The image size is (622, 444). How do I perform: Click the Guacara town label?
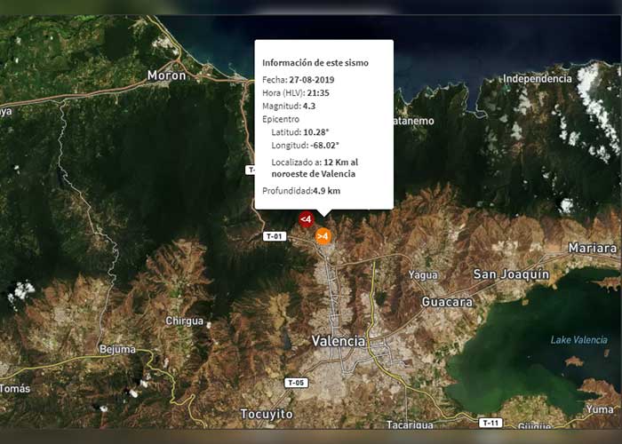point(446,302)
